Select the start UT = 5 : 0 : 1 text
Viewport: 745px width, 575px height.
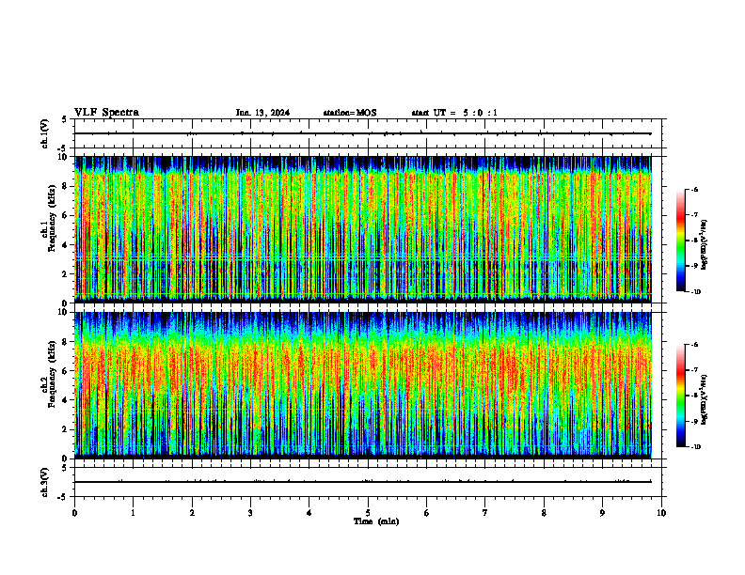tap(454, 113)
